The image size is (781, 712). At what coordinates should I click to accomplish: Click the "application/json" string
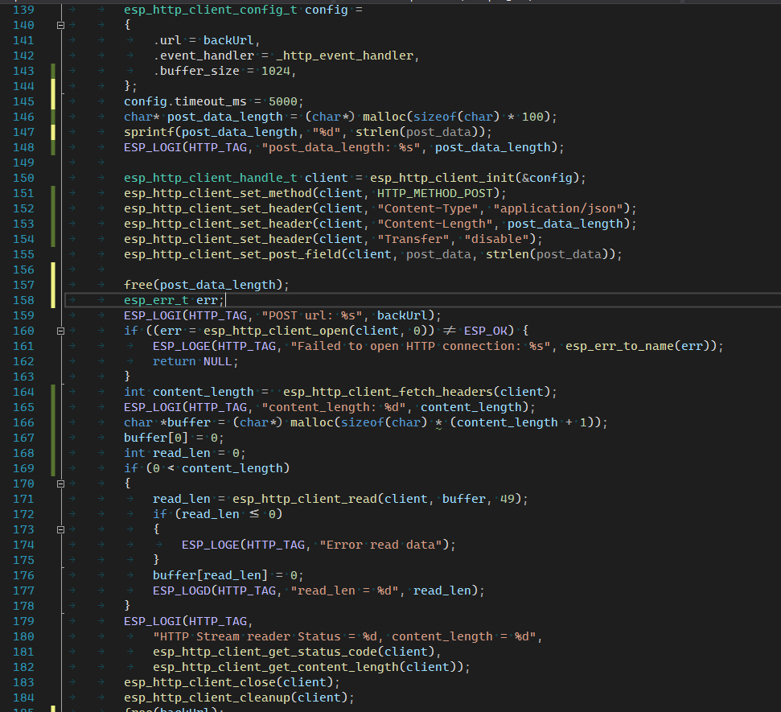pos(558,208)
